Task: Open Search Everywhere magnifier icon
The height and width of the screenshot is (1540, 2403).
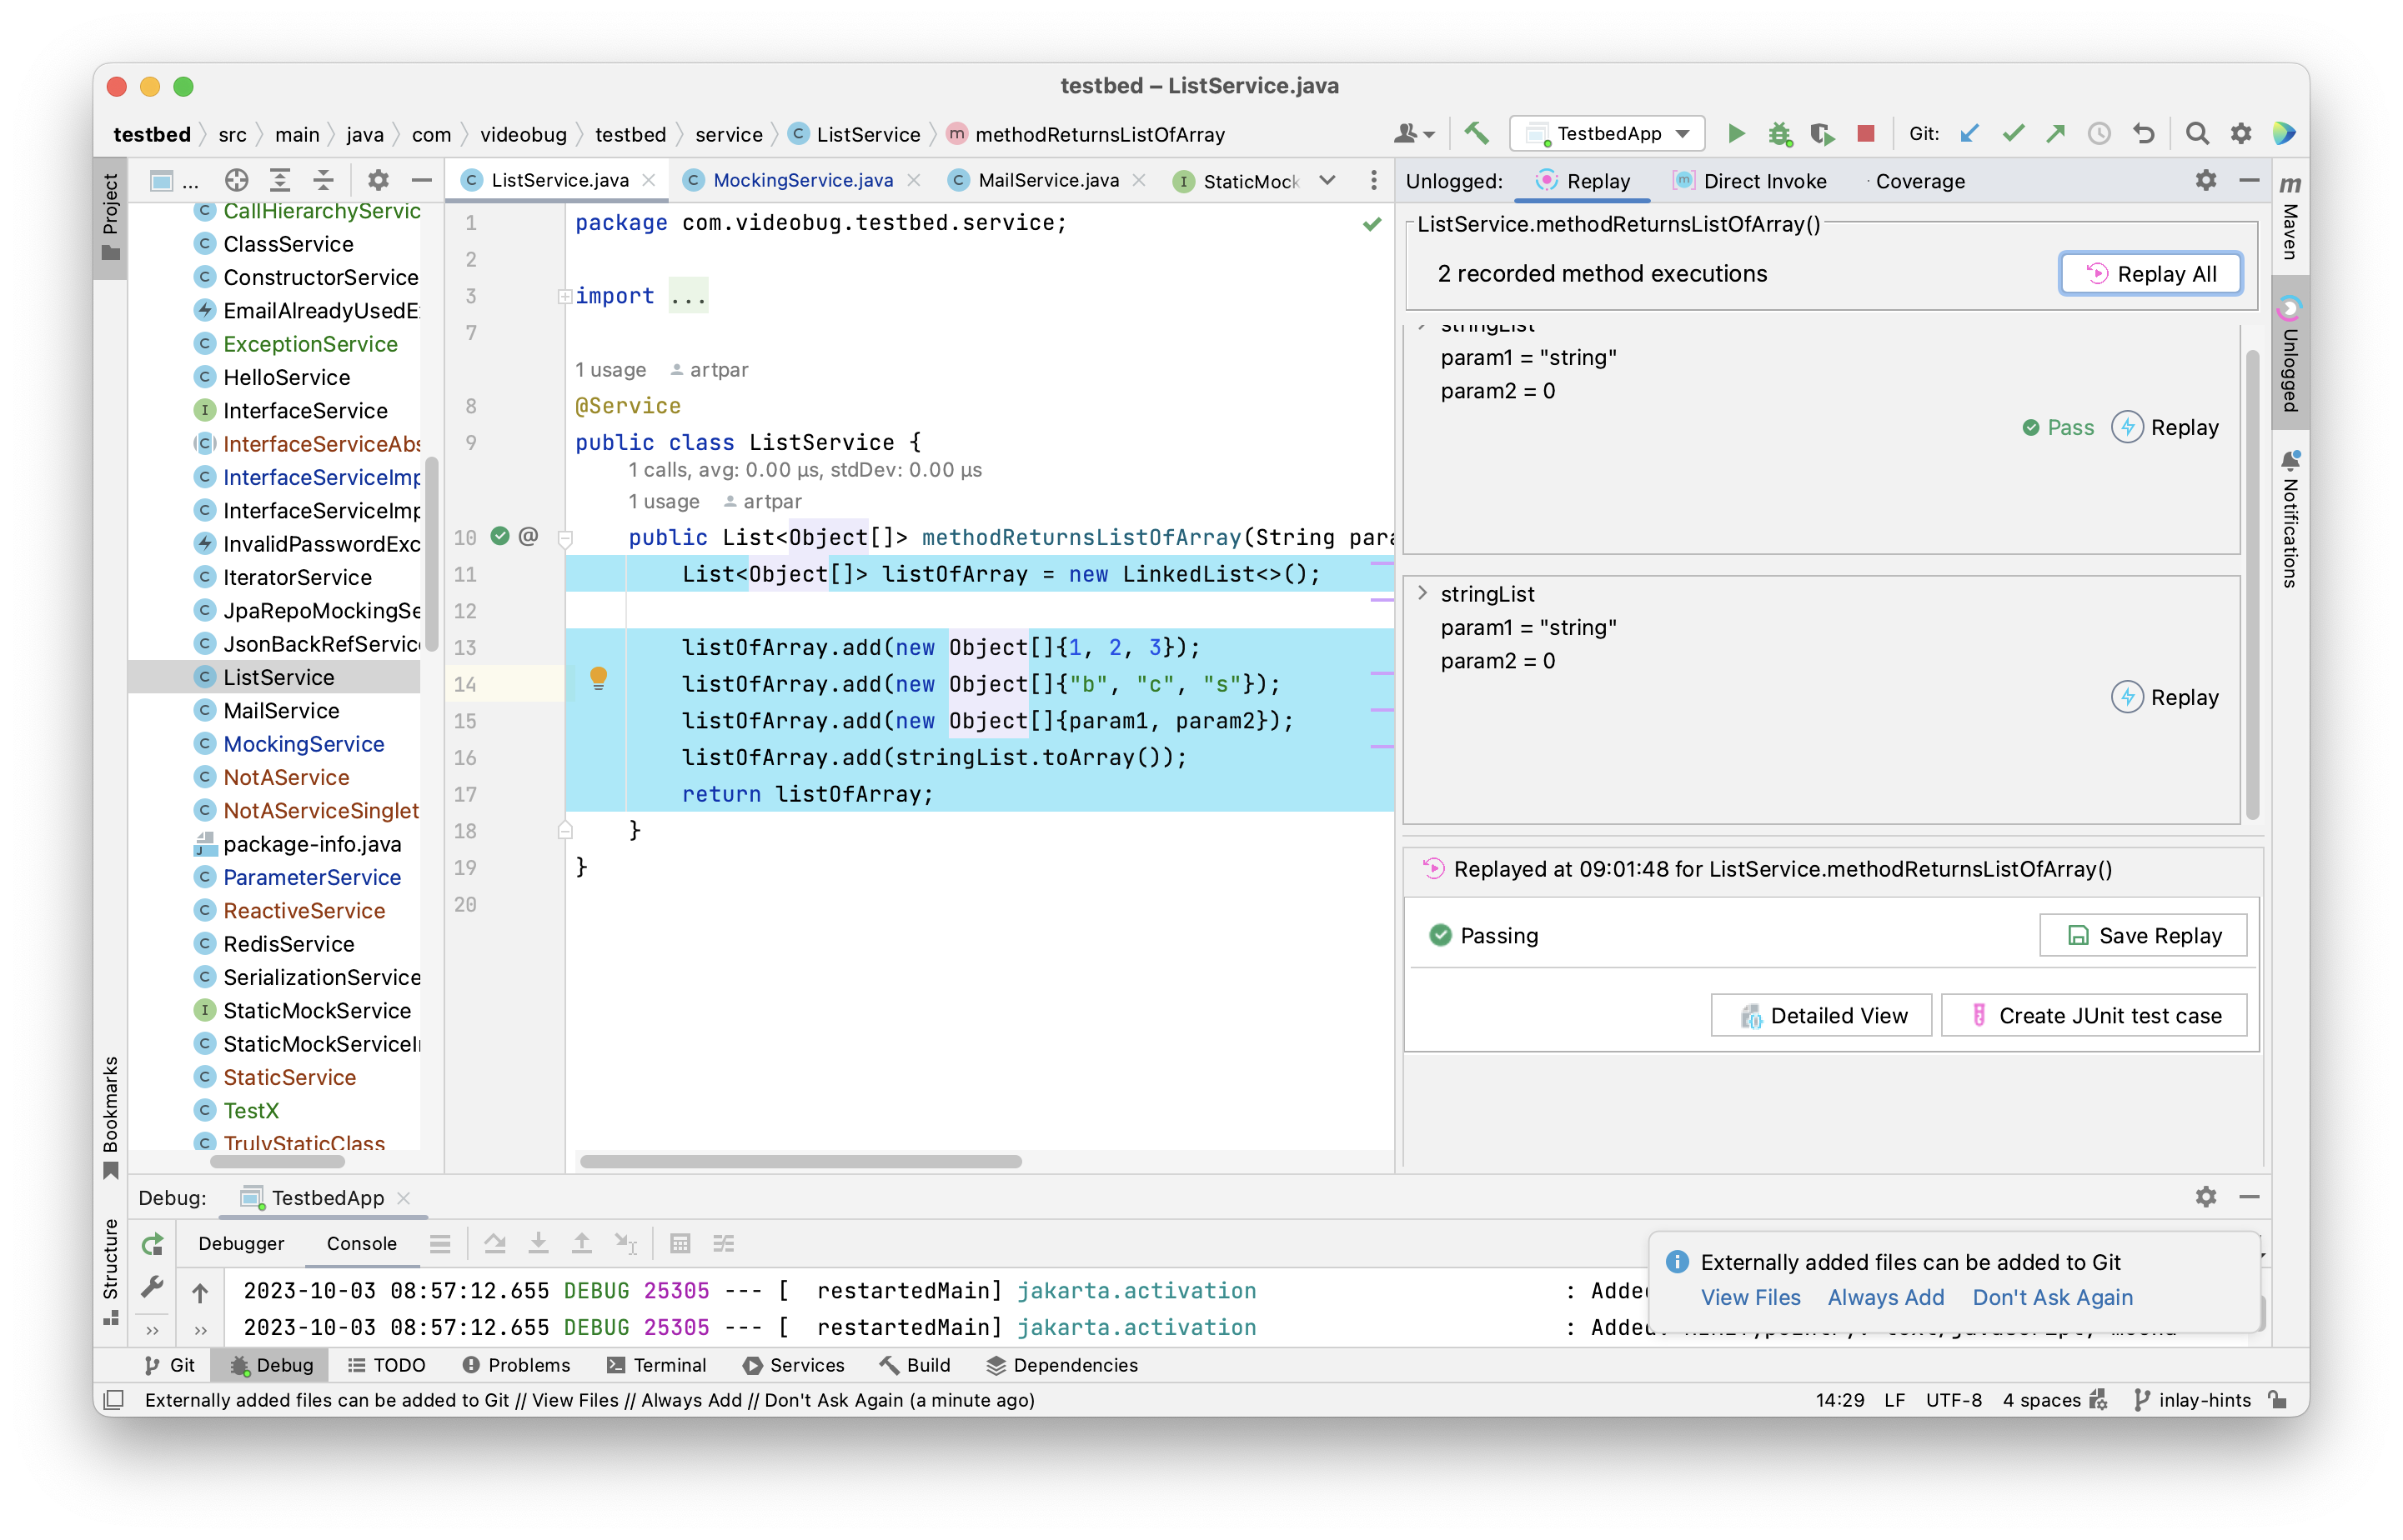Action: (x=2196, y=134)
